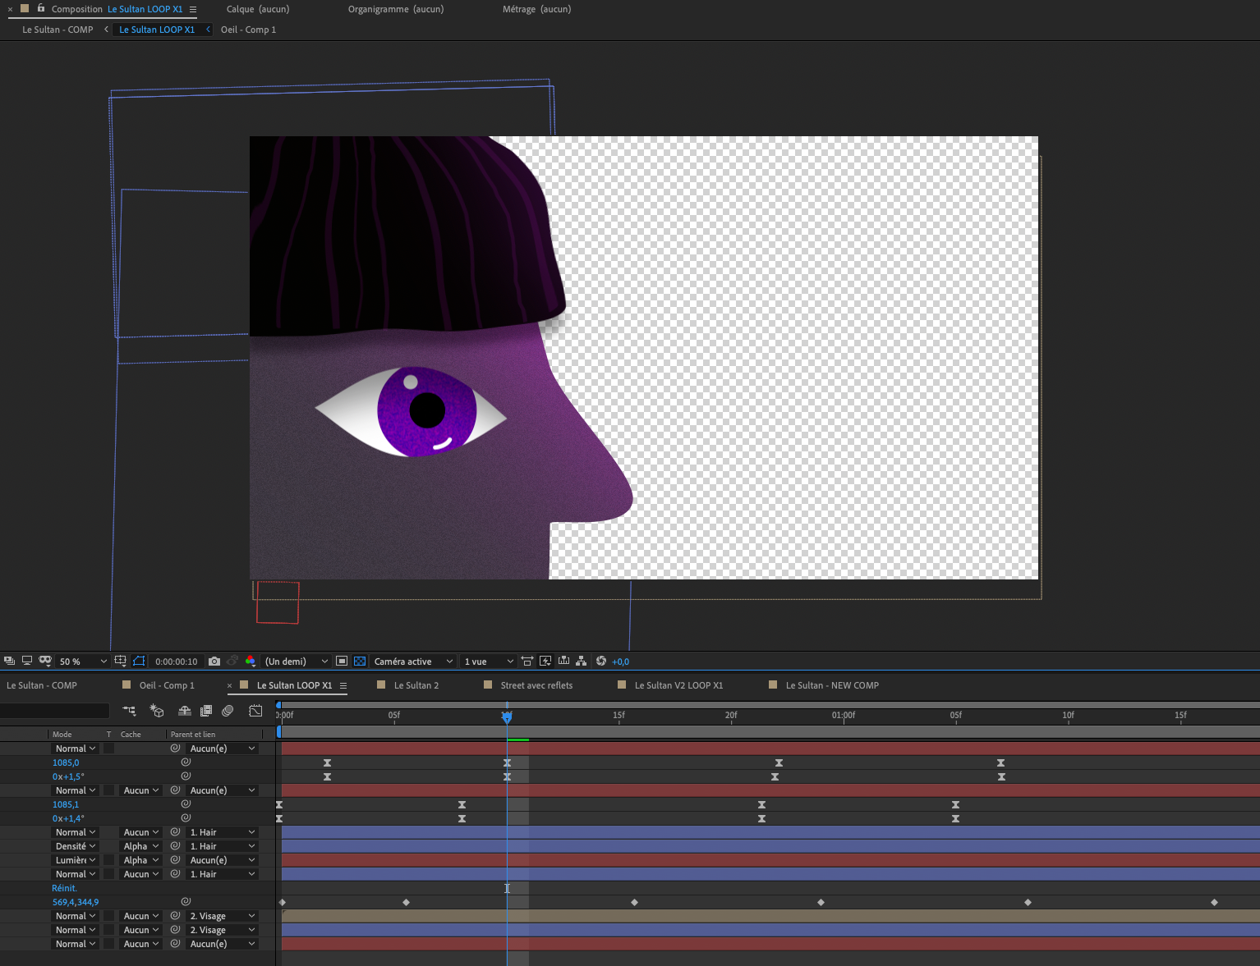
Task: Open the RGB channel display icon
Action: pos(251,661)
